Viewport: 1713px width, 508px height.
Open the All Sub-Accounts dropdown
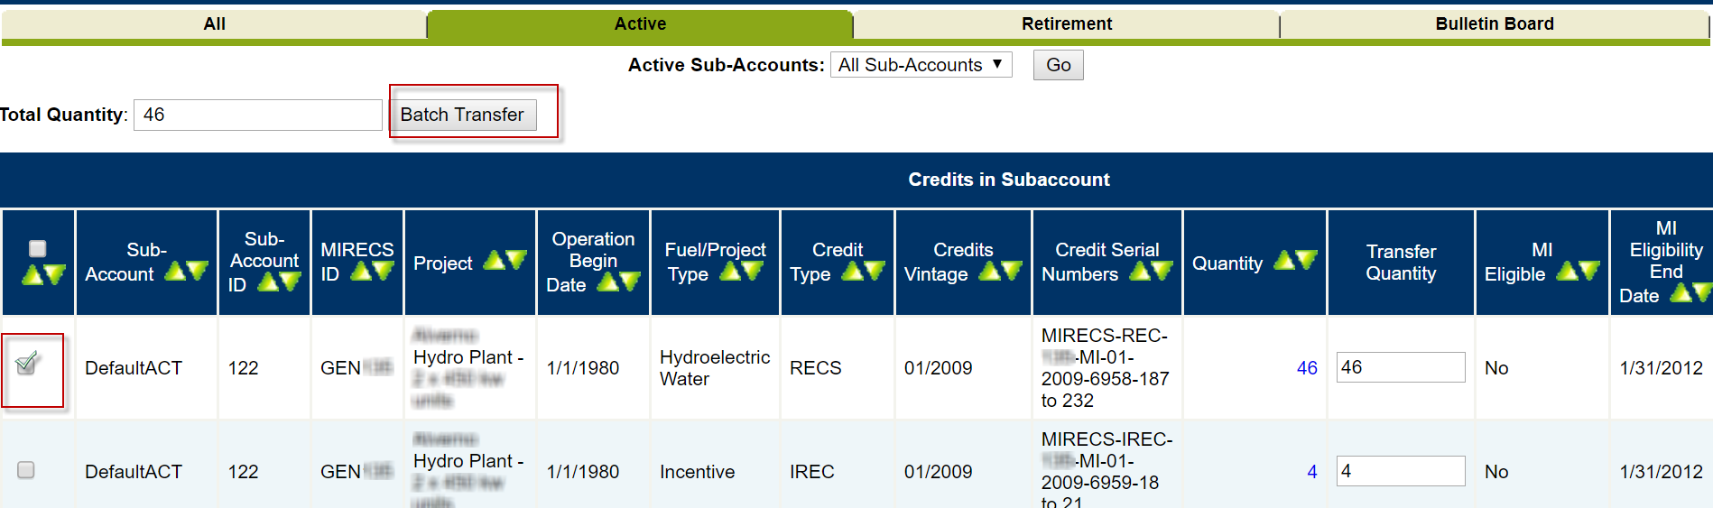click(x=921, y=65)
